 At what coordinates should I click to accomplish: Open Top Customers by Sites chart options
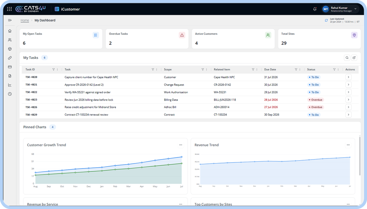348,204
